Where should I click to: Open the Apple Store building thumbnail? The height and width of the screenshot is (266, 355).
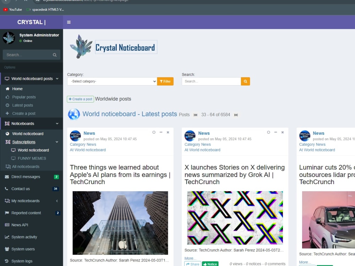click(120, 223)
